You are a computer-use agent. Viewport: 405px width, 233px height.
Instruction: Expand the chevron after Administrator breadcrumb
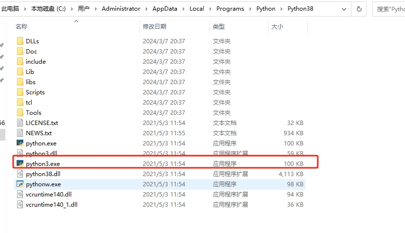[146, 9]
